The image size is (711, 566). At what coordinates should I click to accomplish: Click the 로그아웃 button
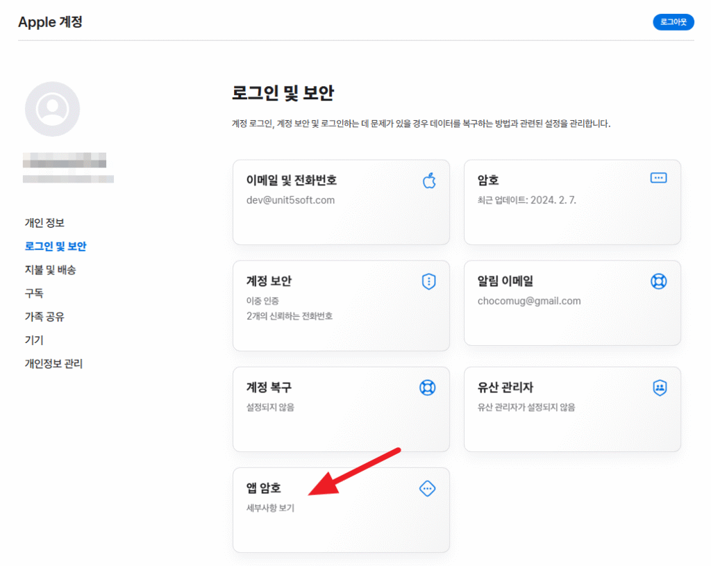click(x=673, y=22)
